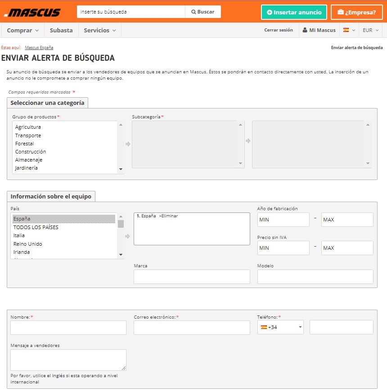The height and width of the screenshot is (392, 387).
Task: Select España in the País list
Action: pos(64,219)
